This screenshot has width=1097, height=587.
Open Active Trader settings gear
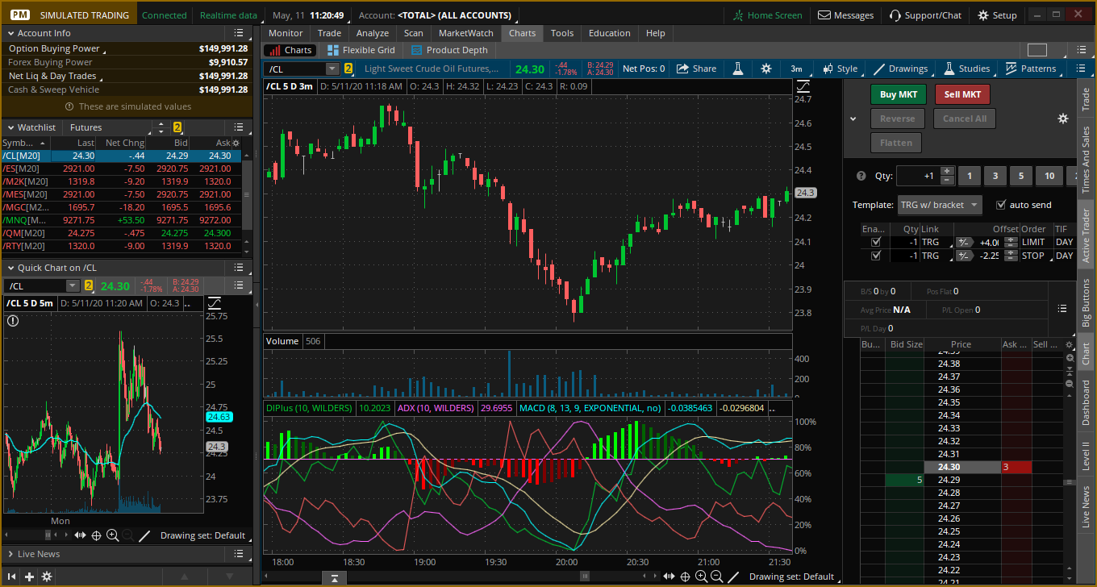coord(1063,119)
